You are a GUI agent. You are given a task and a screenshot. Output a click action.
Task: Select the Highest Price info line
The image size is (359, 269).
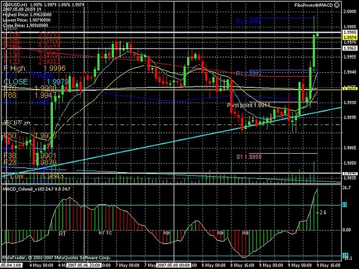27,15
